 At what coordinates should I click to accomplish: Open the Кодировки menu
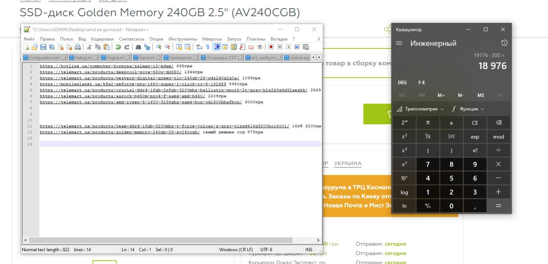pos(102,39)
